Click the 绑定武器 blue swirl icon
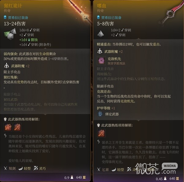184x182 pixels. pyautogui.click(x=100, y=114)
